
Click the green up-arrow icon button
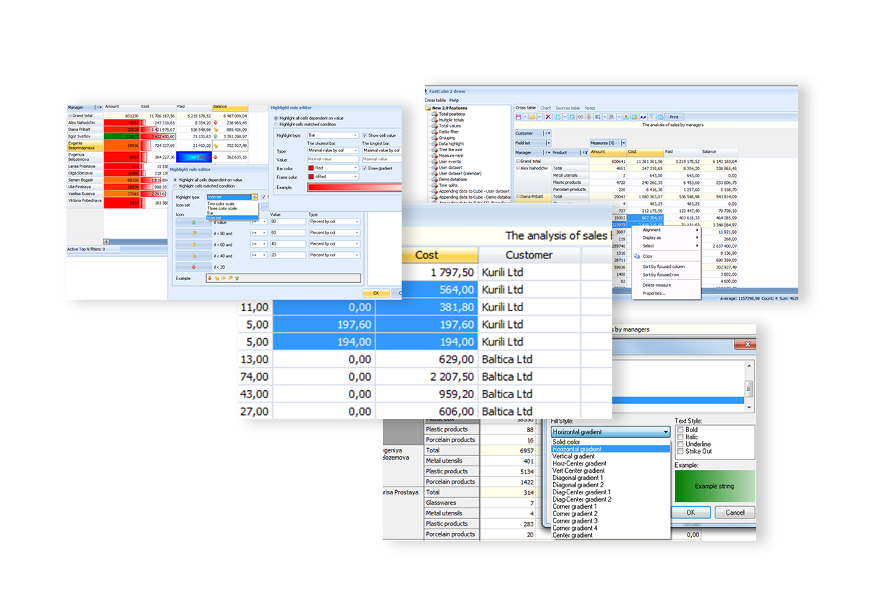pos(195,222)
